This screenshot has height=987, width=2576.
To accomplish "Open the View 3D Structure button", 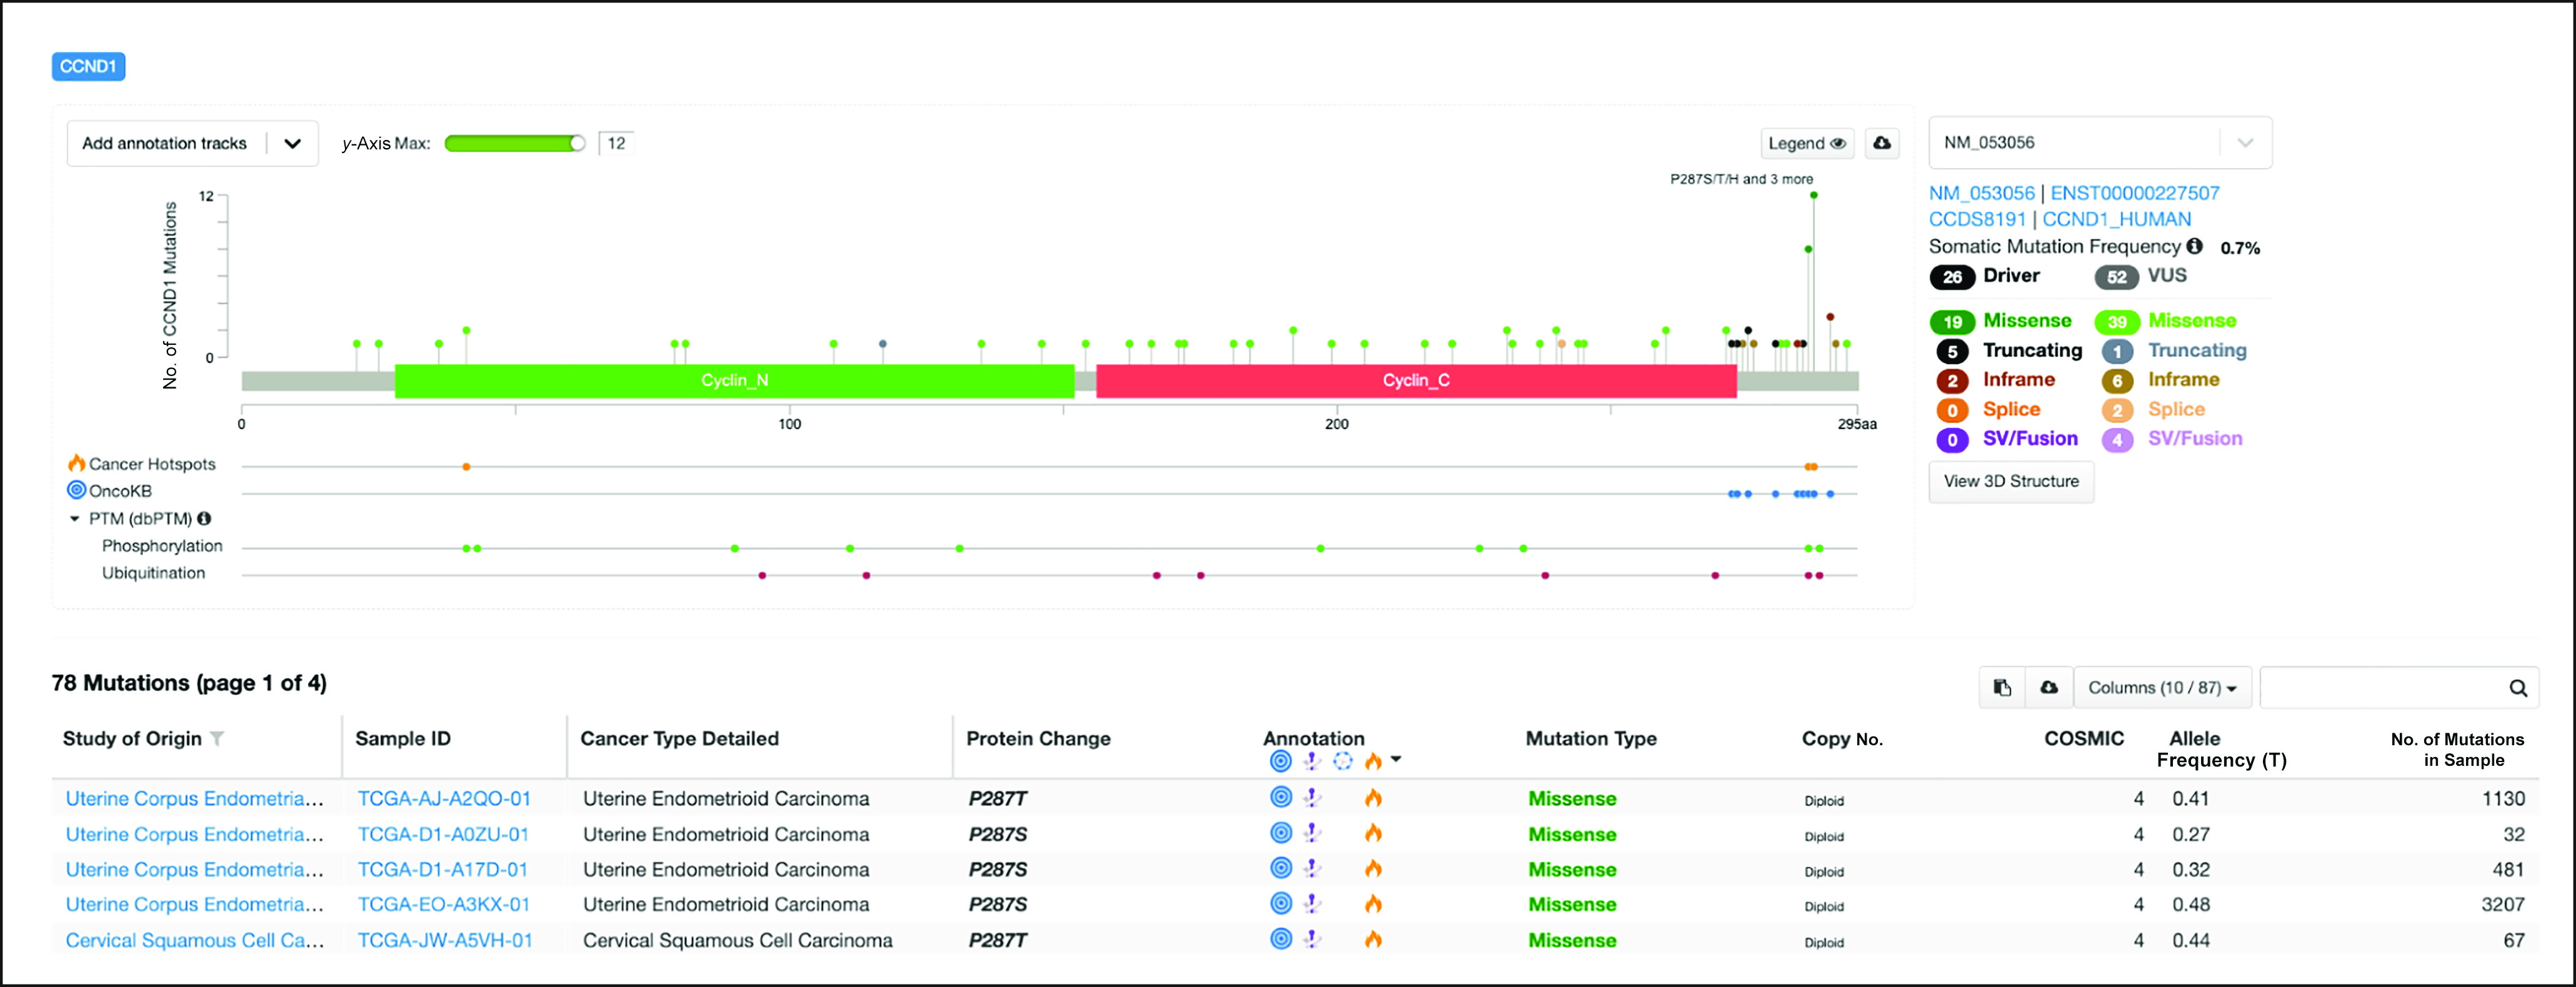I will pyautogui.click(x=2011, y=481).
